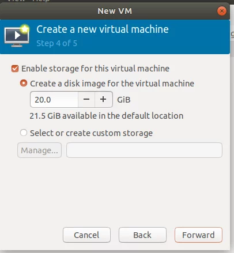This screenshot has height=253, width=234.
Task: Click Forward to continue to step 5
Action: click(198, 235)
